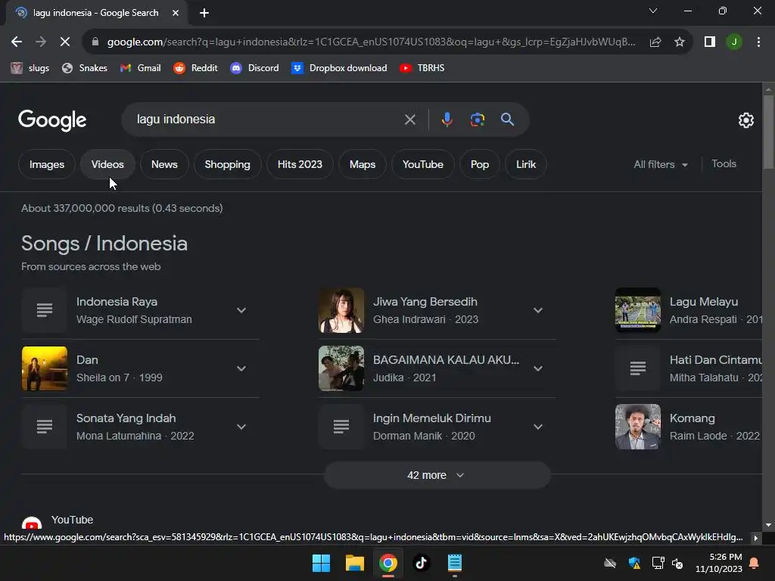This screenshot has height=581, width=775.
Task: Open TikTok from the taskbar
Action: point(421,563)
